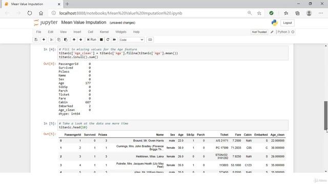Click the Out[4] output prompt
The width and height of the screenshot is (328, 184).
pyautogui.click(x=50, y=63)
